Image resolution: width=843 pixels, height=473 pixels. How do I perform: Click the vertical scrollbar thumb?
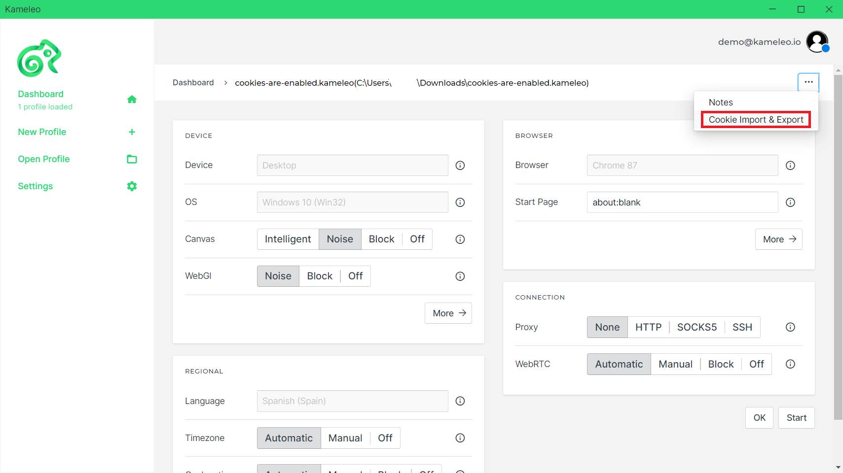[x=838, y=246]
